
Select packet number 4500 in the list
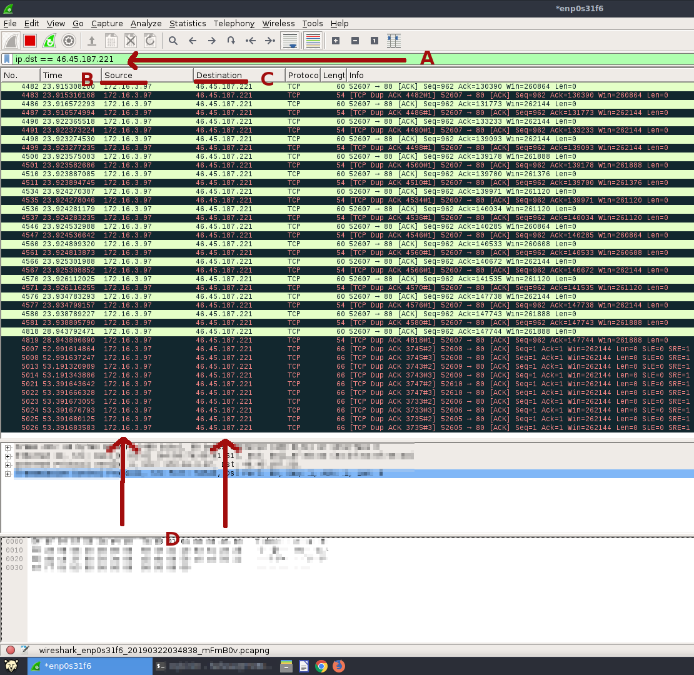coord(347,157)
